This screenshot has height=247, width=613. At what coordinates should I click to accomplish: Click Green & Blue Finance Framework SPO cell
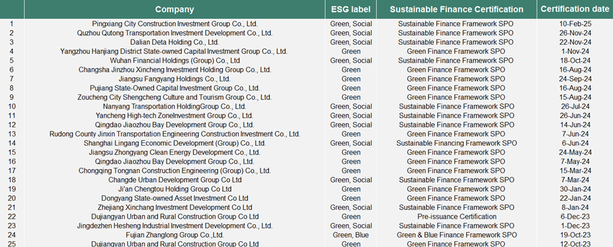coord(456,235)
